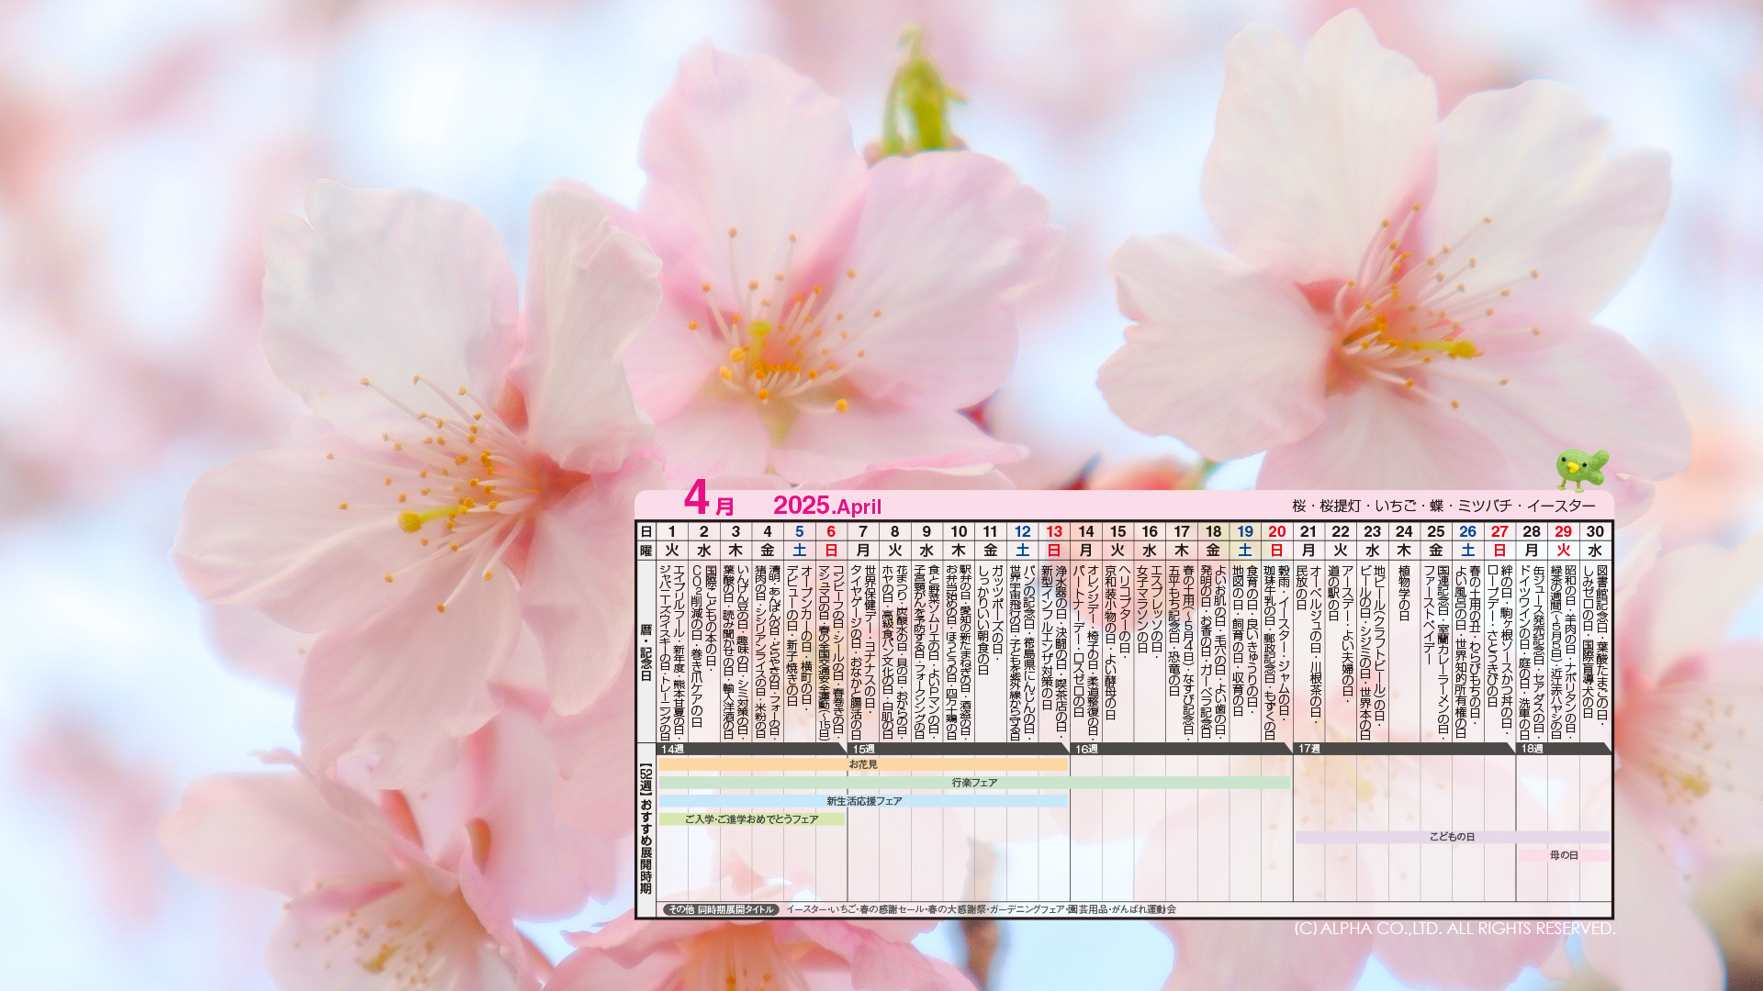
Task: Click the その他 同時期展開タイトル label
Action: (x=721, y=909)
